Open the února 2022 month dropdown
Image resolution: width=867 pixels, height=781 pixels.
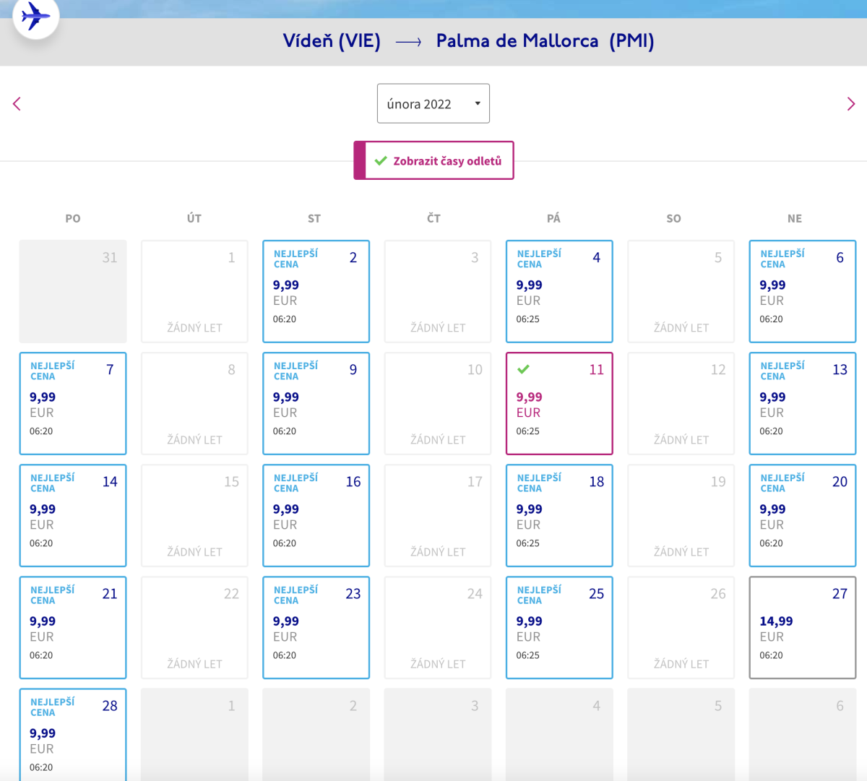433,104
